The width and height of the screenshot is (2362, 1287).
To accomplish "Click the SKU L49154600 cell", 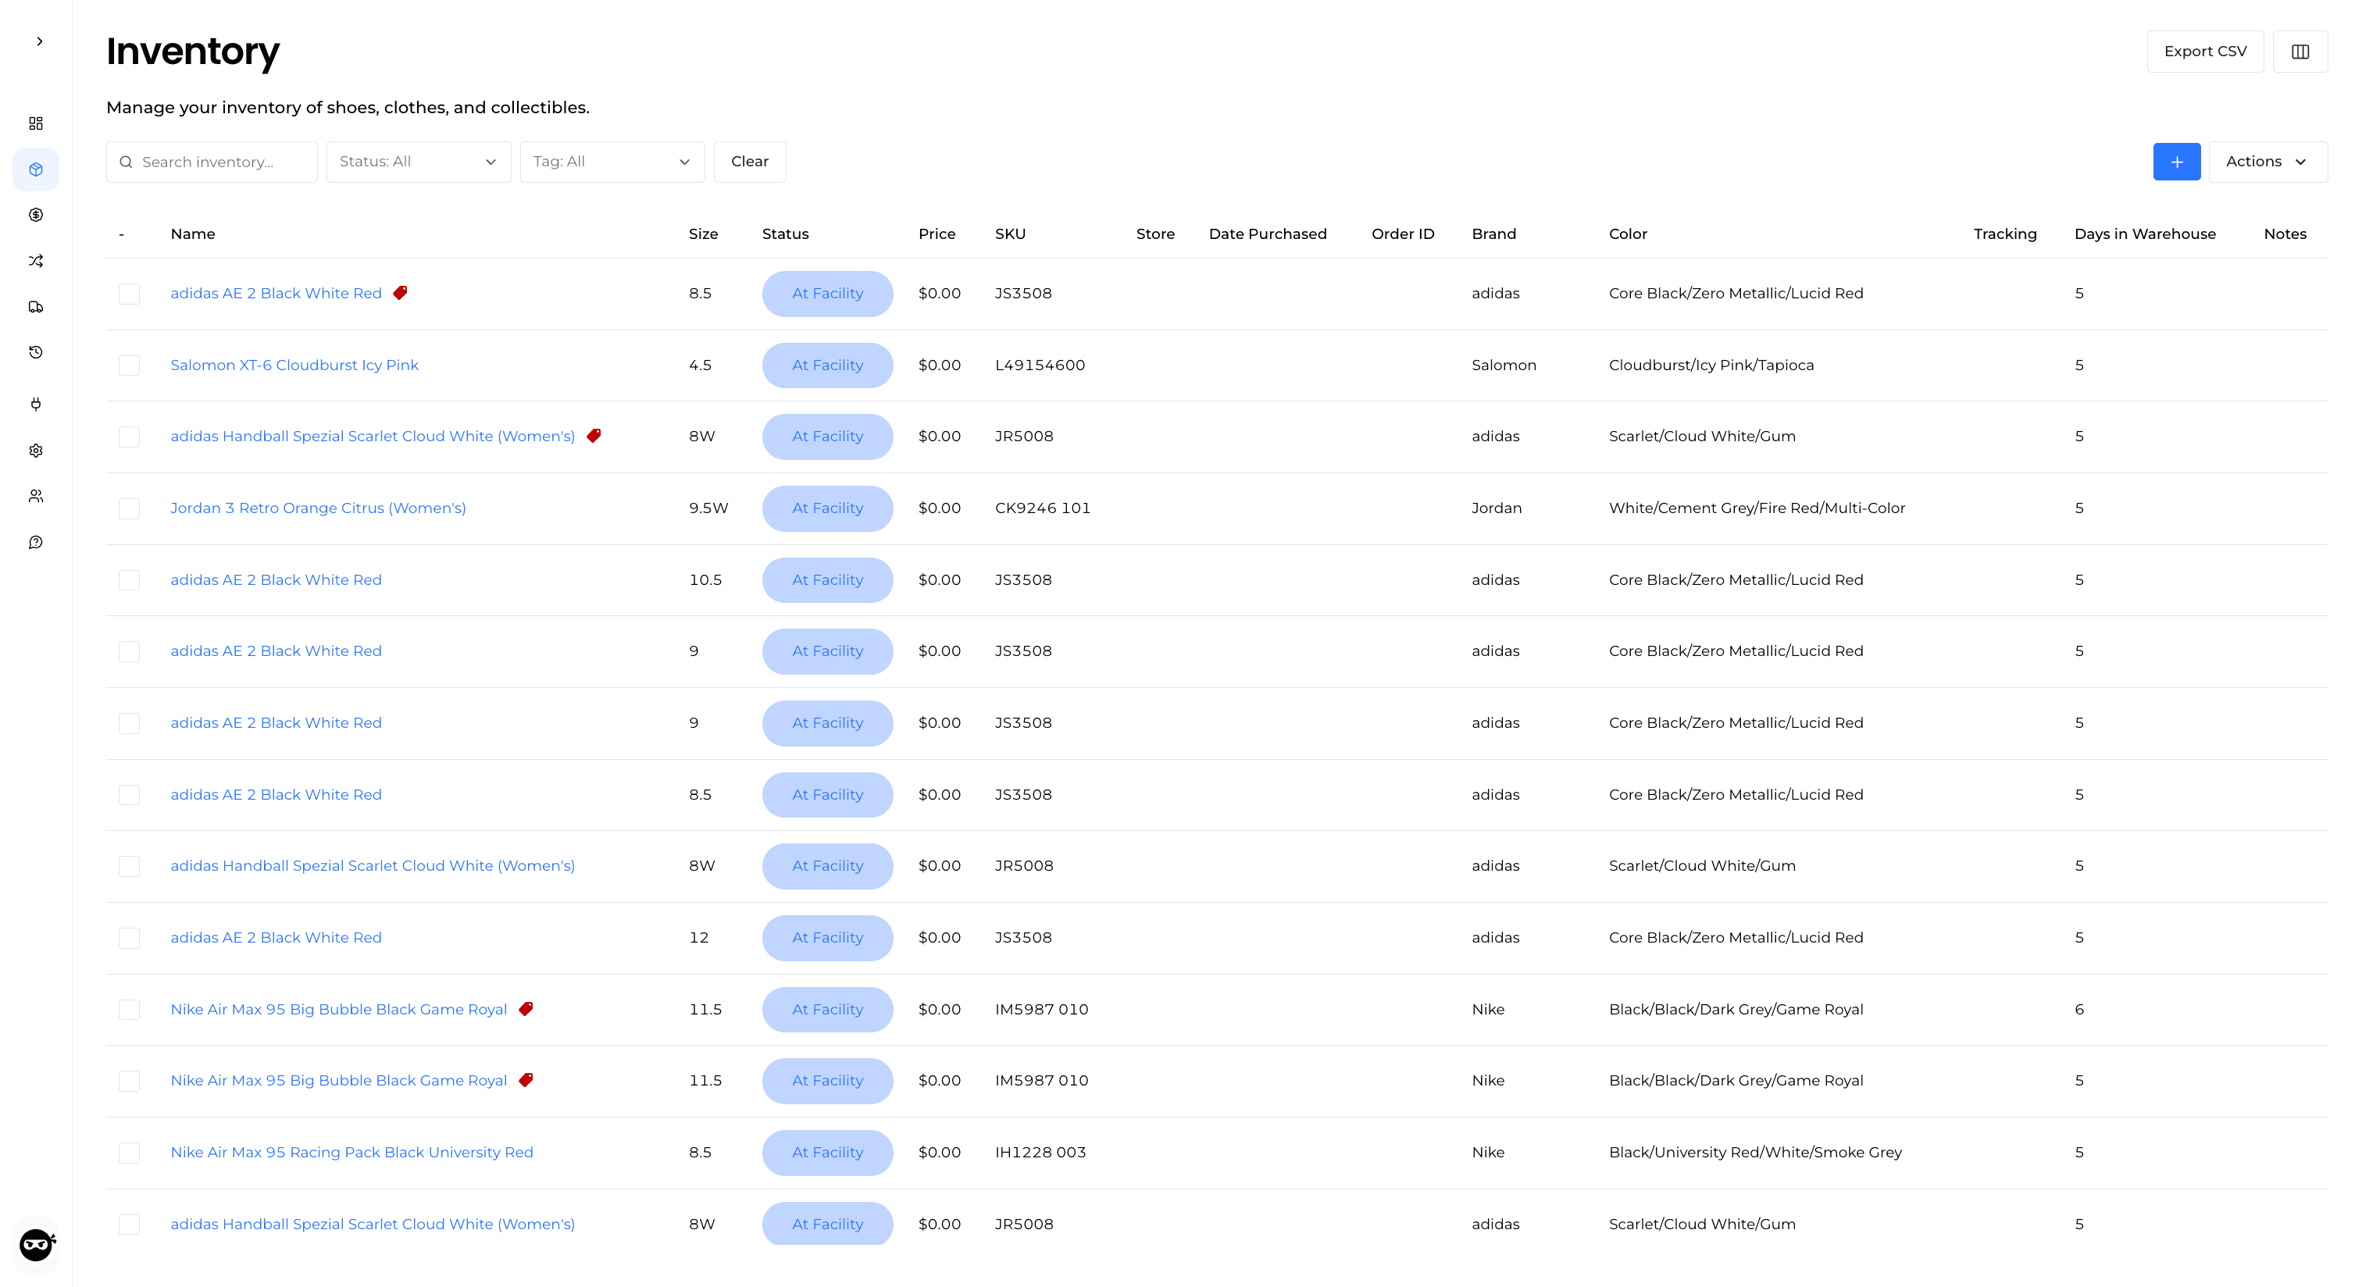I will tap(1040, 365).
